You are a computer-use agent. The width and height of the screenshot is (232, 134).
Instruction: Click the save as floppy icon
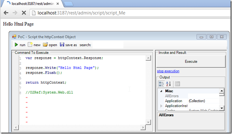click(x=62, y=45)
